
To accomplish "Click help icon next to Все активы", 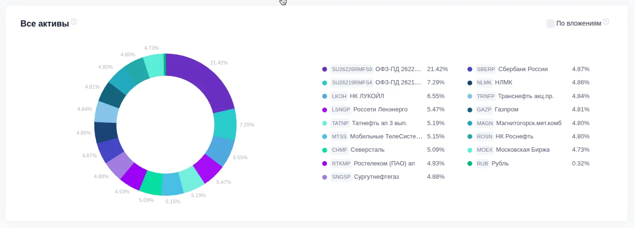I will [74, 22].
